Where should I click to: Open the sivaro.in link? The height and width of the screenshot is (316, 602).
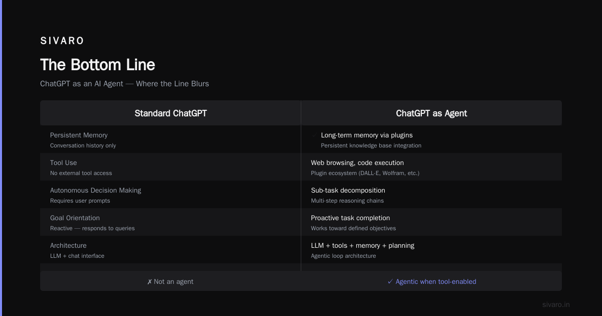(x=556, y=304)
